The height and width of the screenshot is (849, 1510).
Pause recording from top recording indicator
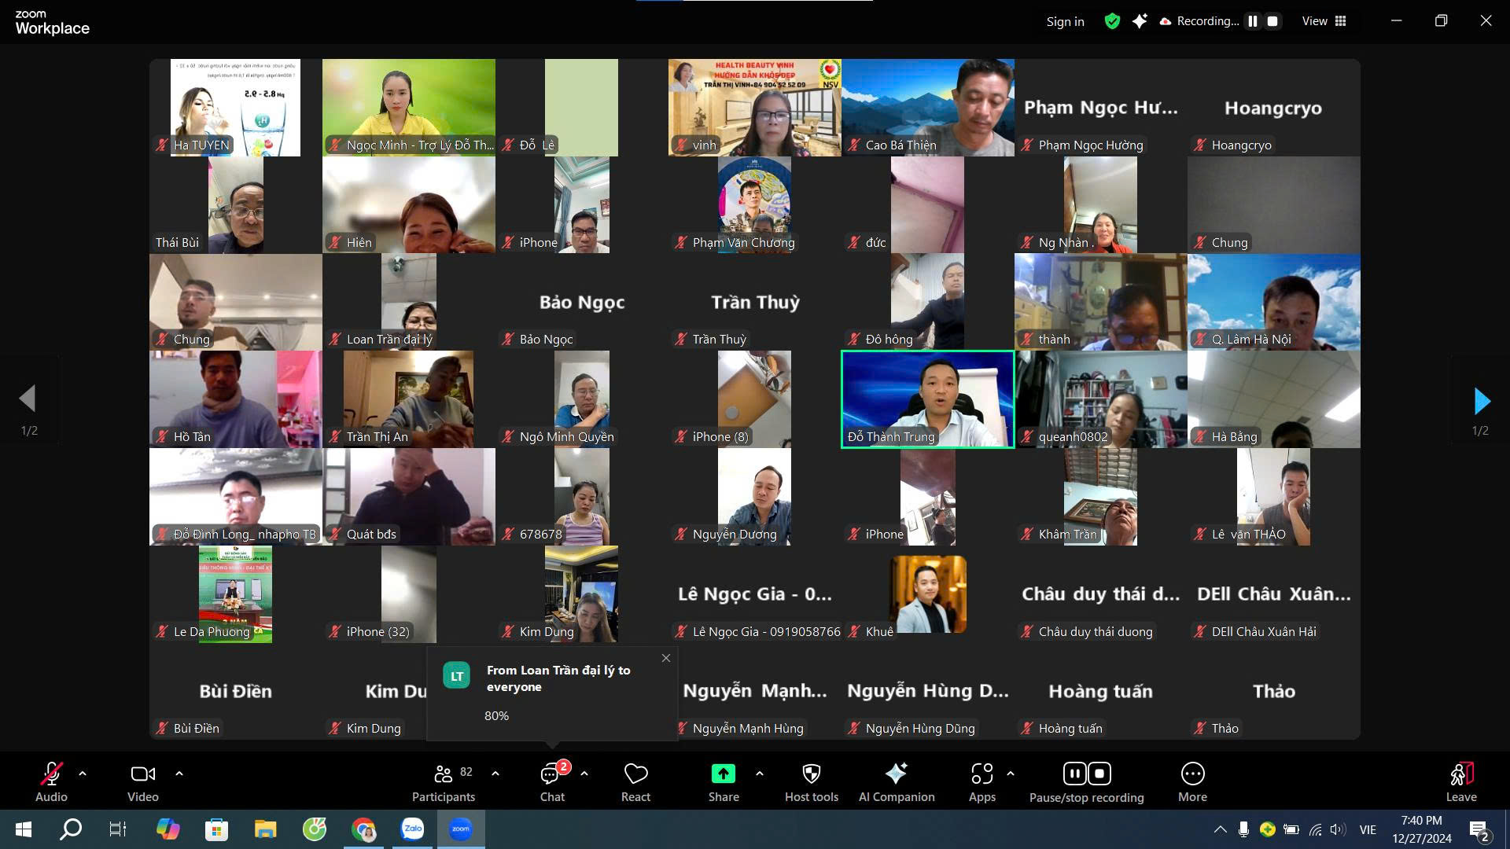tap(1253, 21)
